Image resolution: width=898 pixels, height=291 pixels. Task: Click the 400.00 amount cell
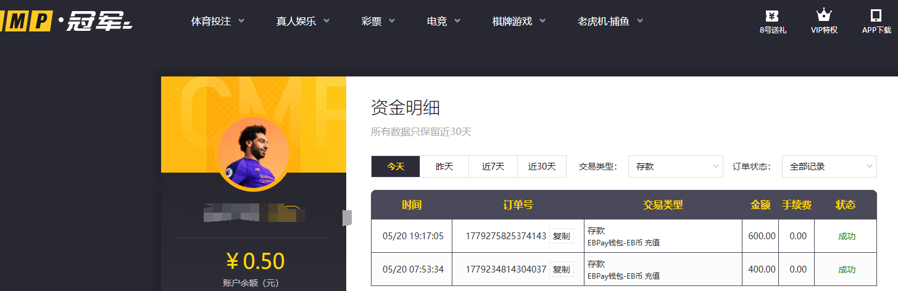[762, 269]
